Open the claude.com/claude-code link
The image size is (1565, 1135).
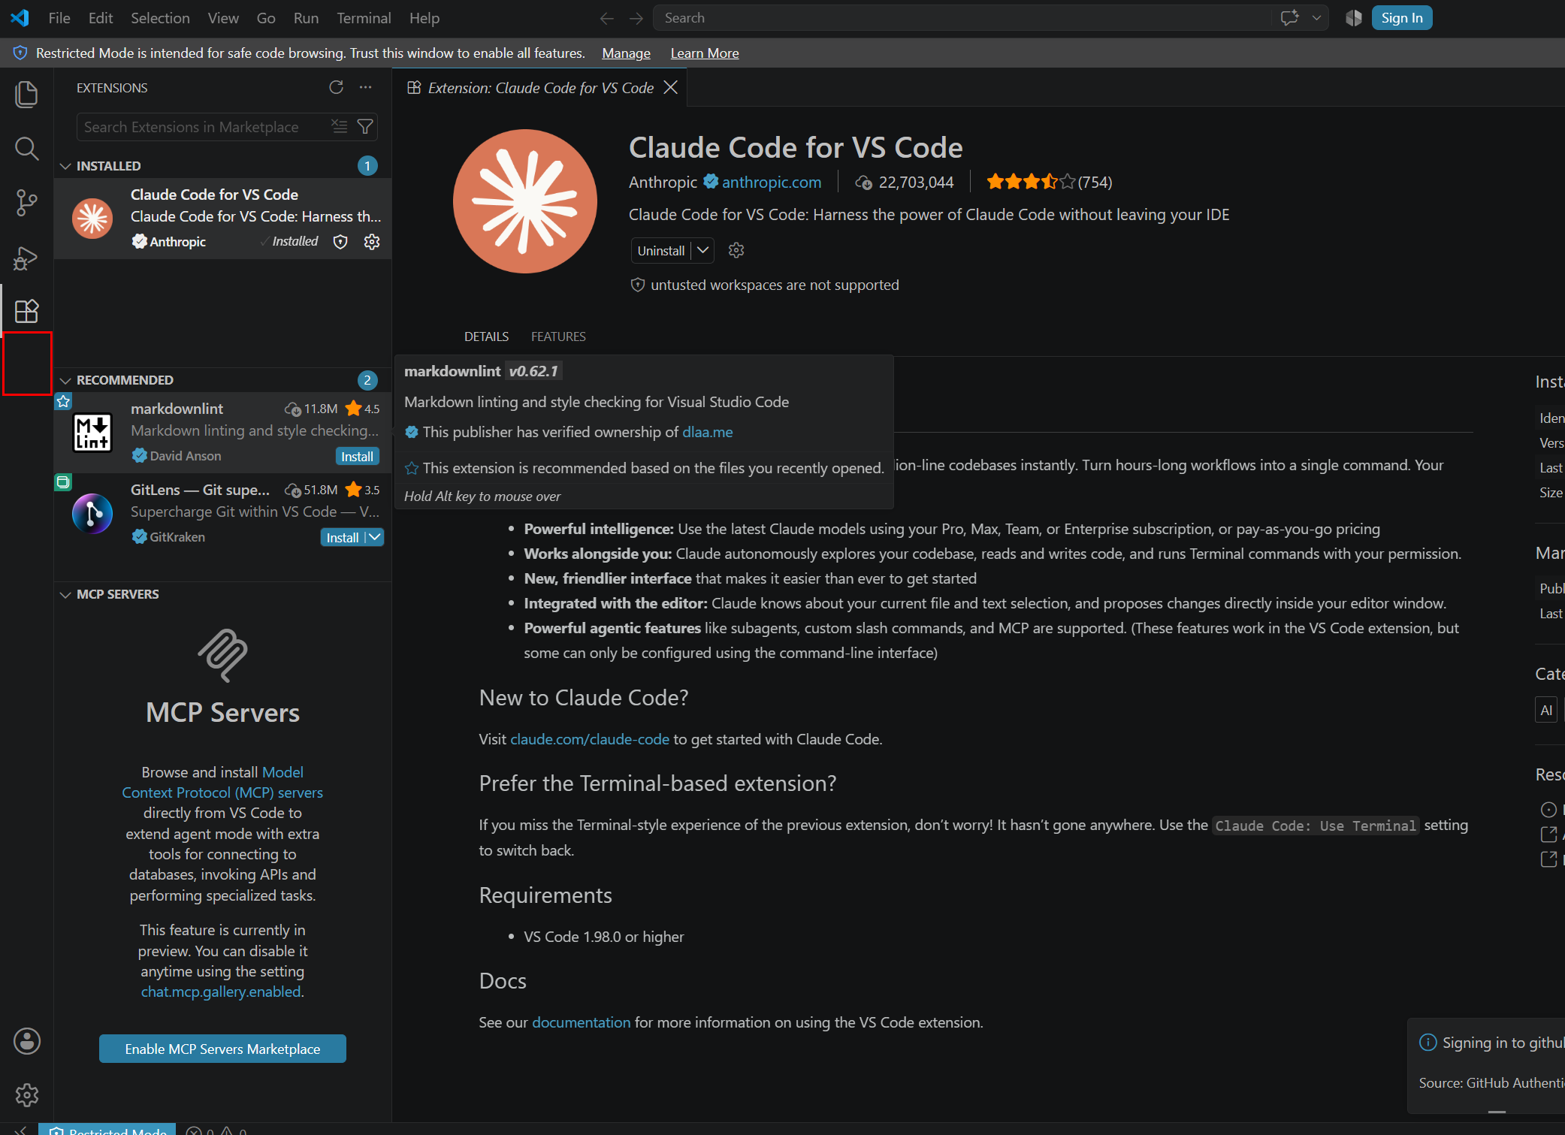pyautogui.click(x=590, y=739)
